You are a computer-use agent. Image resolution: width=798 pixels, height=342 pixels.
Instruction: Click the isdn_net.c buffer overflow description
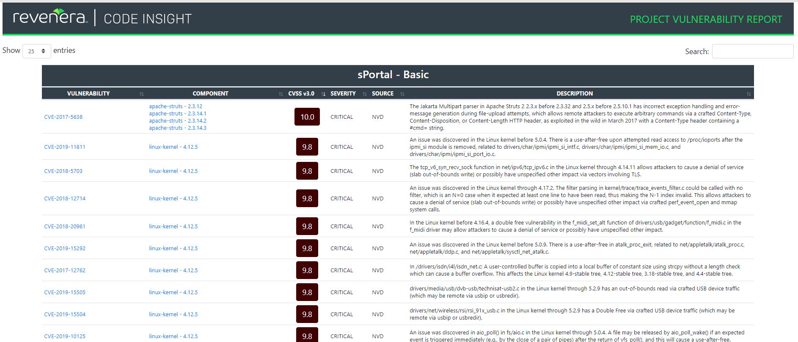(575, 270)
